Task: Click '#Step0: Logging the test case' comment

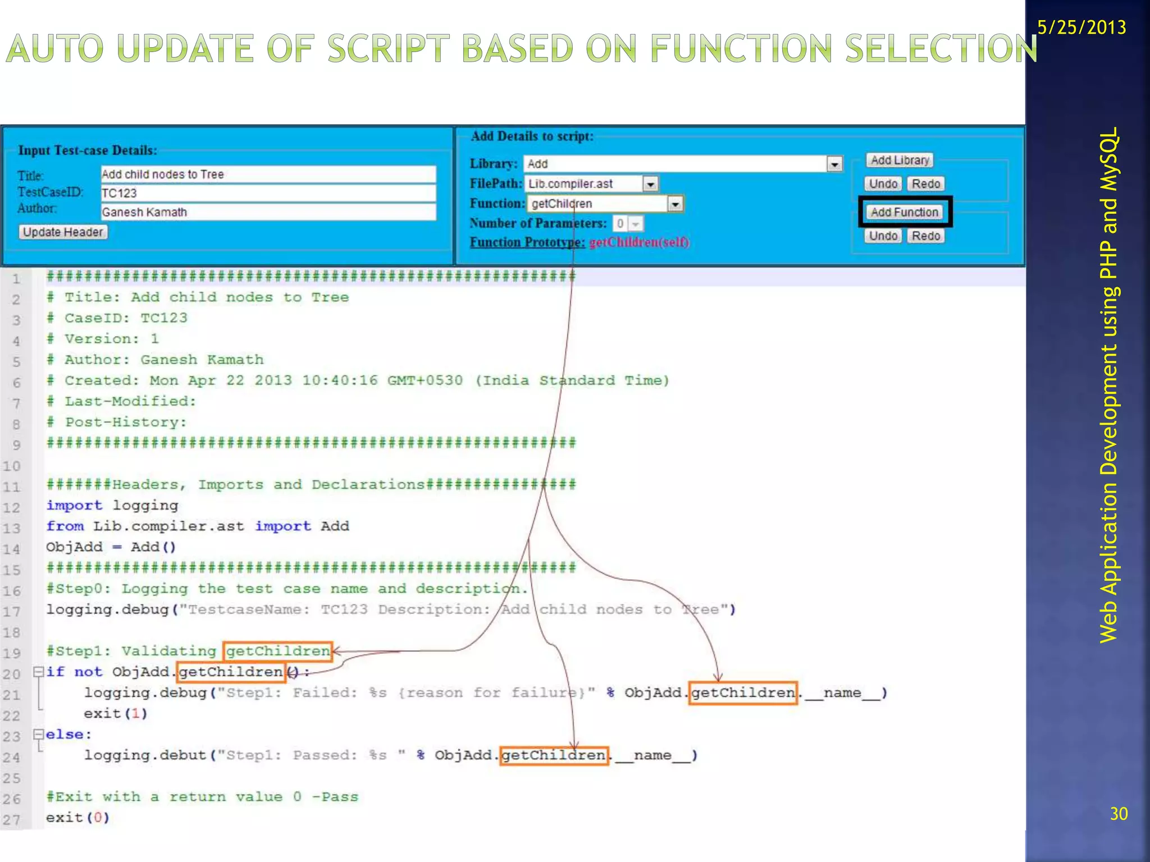Action: [x=287, y=589]
